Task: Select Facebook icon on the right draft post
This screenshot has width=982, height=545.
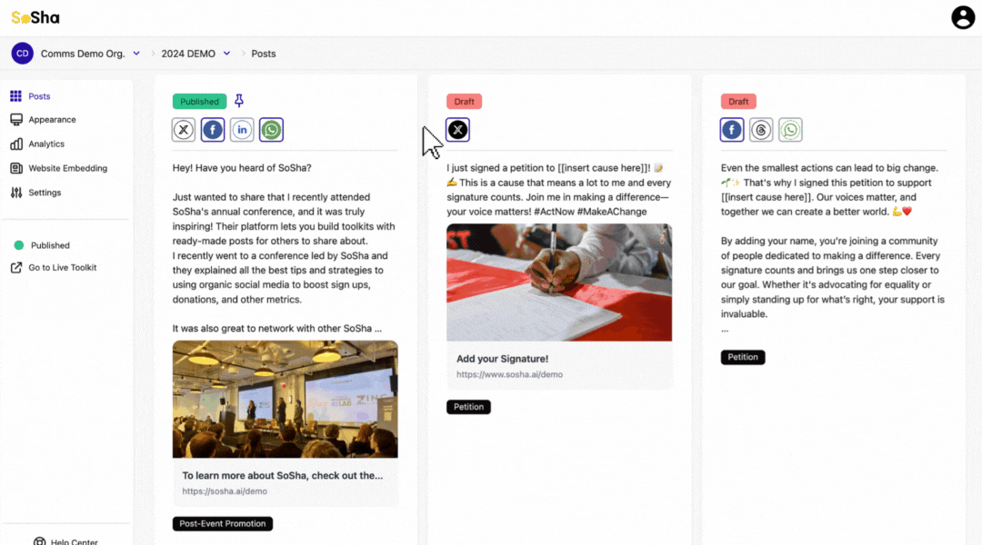Action: (731, 130)
